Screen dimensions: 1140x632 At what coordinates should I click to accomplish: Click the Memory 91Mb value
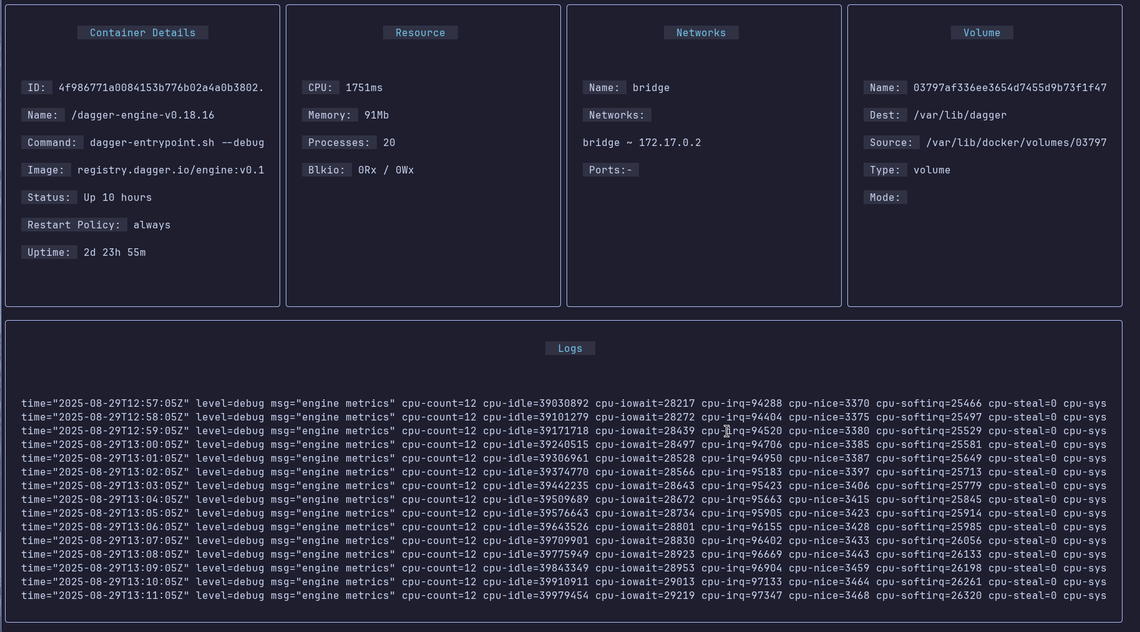(x=376, y=115)
